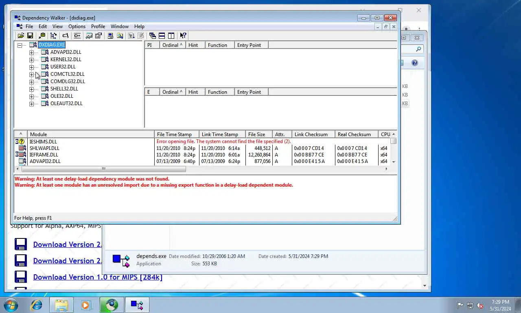Expand the COMDLG32.DLL tree node
Image resolution: width=521 pixels, height=313 pixels.
tap(31, 82)
